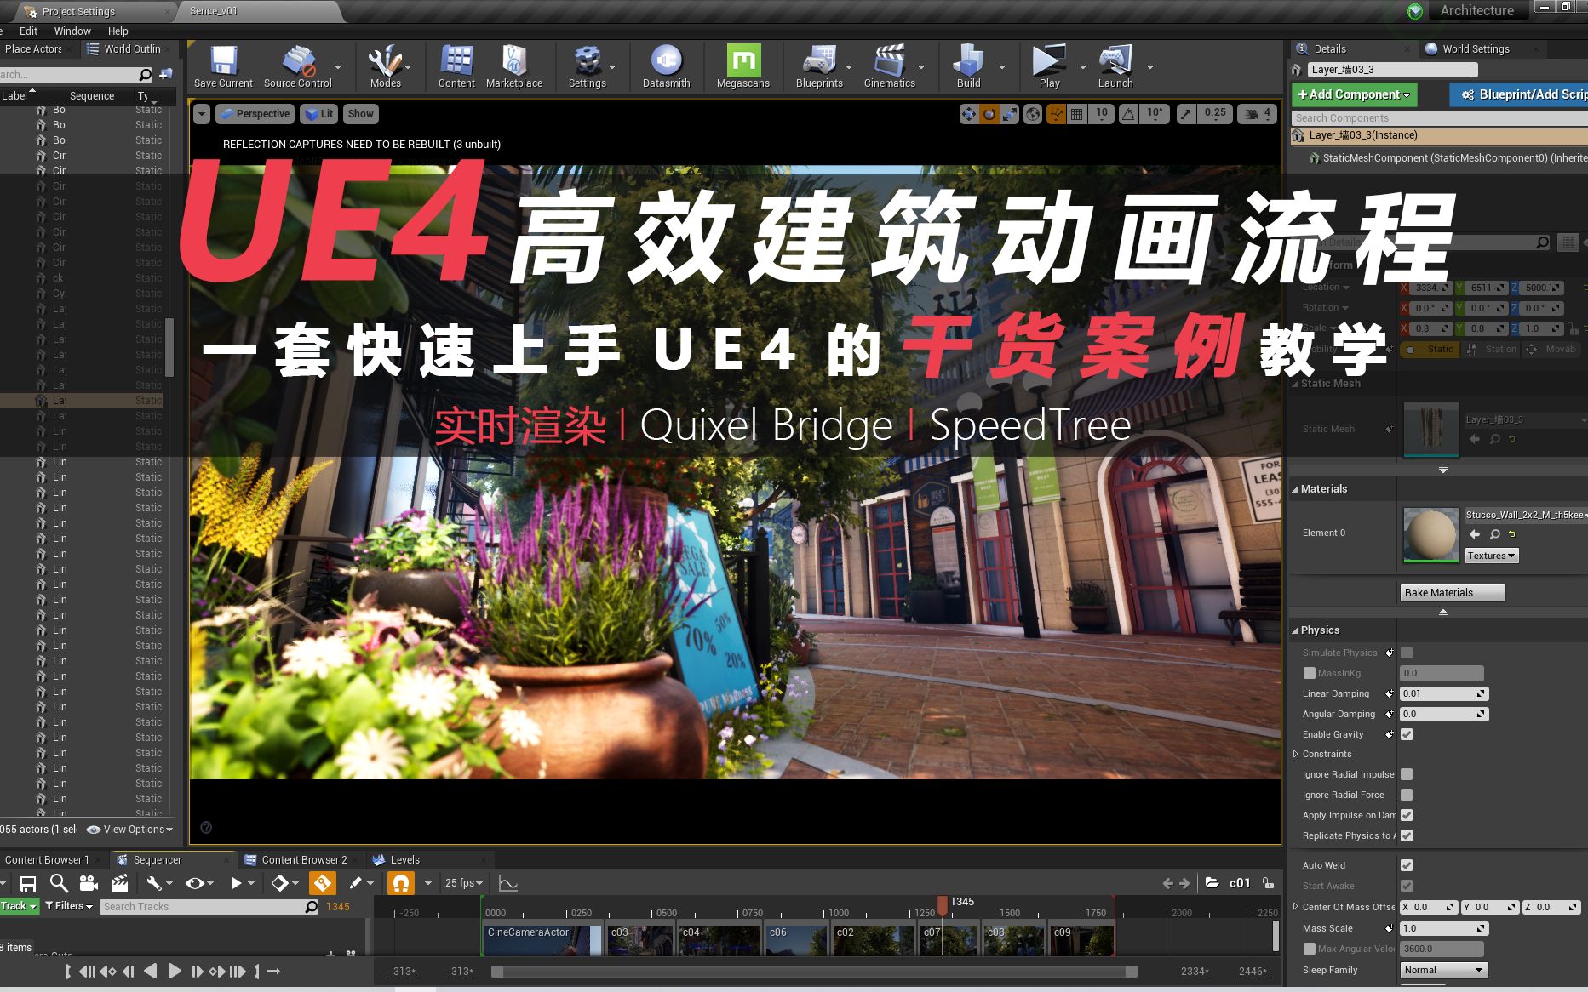Image resolution: width=1588 pixels, height=992 pixels.
Task: Launch the Datasmith importer icon
Action: [666, 66]
